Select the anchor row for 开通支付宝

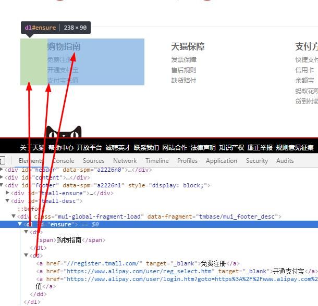[177, 271]
